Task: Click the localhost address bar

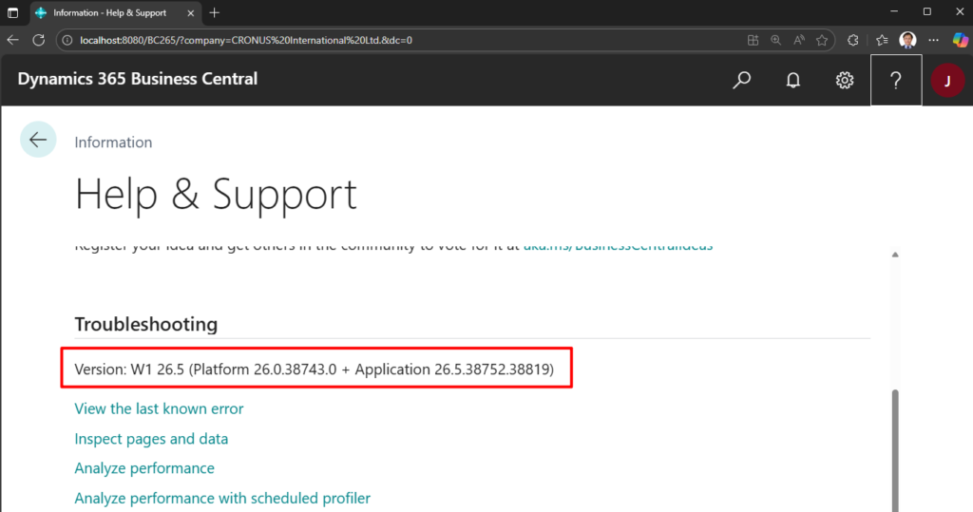Action: 380,40
